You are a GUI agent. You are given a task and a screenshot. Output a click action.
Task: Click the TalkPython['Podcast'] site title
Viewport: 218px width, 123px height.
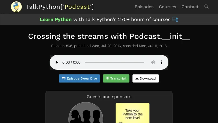coord(60,7)
